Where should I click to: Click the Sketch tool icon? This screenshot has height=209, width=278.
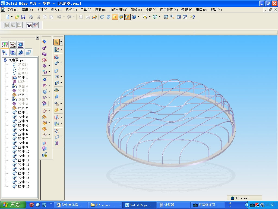pos(56,50)
